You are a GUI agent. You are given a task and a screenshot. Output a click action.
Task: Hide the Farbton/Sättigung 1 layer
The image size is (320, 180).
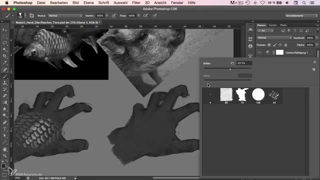pos(259,52)
